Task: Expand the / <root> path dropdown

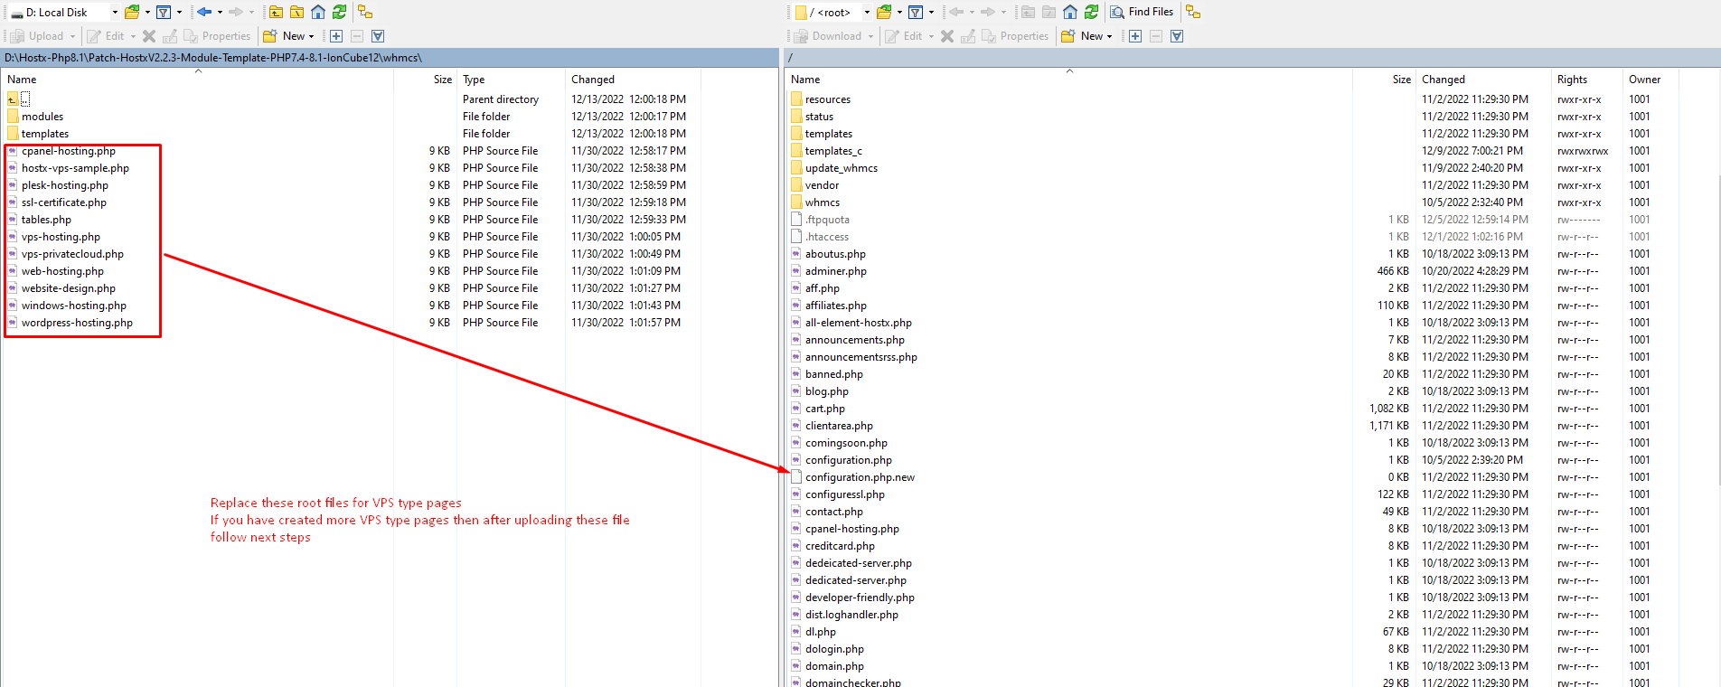Action: pos(867,12)
